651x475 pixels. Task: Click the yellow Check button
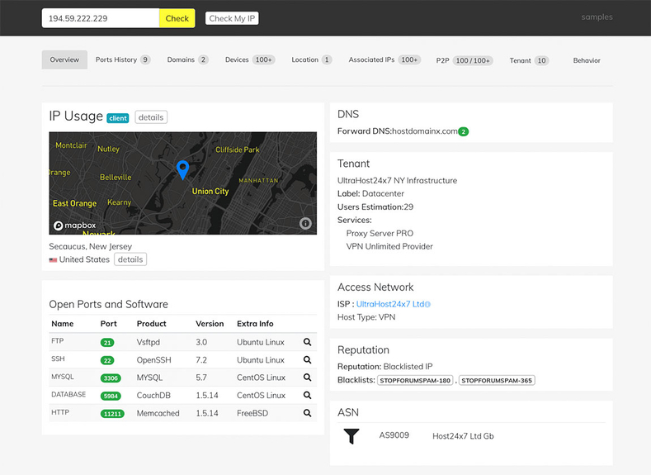click(x=177, y=18)
